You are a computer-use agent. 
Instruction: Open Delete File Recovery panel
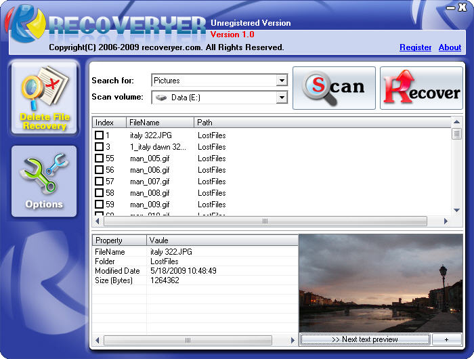click(x=44, y=98)
